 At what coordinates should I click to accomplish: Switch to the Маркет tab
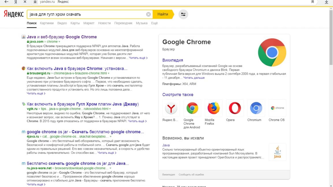pos(89,23)
